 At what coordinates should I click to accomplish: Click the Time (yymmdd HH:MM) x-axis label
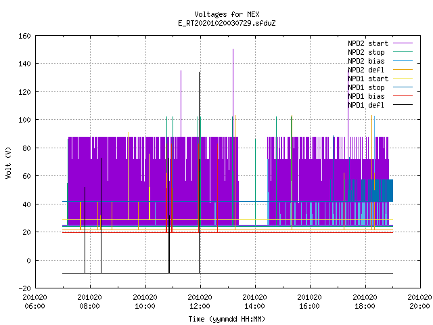tap(227, 319)
